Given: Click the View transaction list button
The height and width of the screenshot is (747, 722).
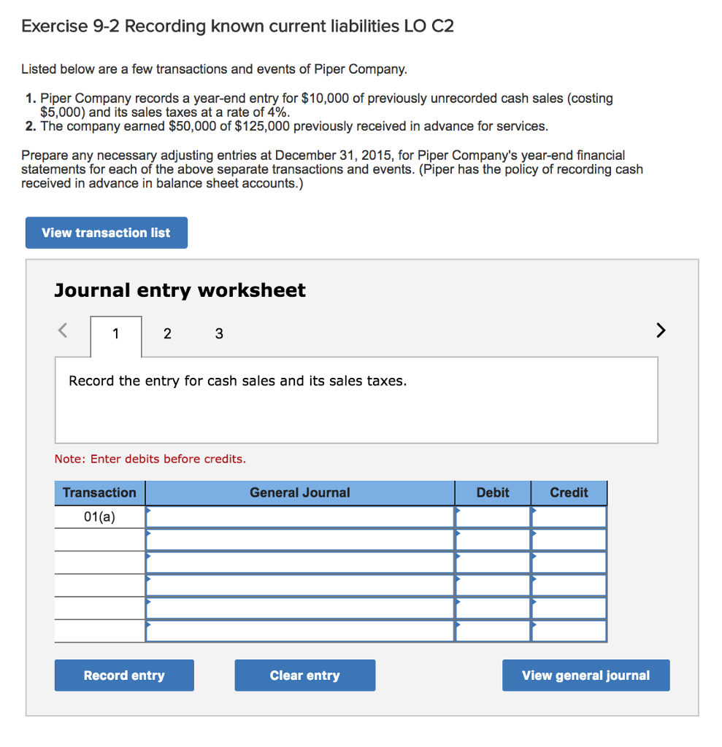Looking at the screenshot, I should (x=106, y=232).
